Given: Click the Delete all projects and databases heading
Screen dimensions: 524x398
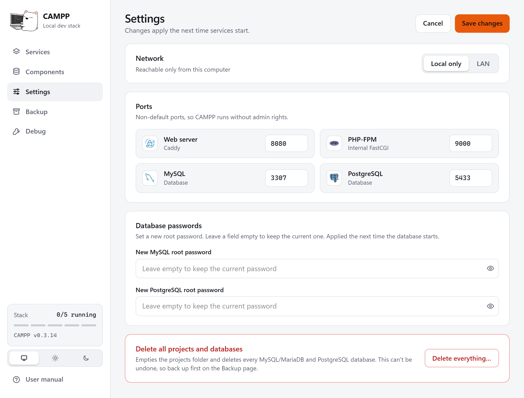Looking at the screenshot, I should tap(189, 349).
